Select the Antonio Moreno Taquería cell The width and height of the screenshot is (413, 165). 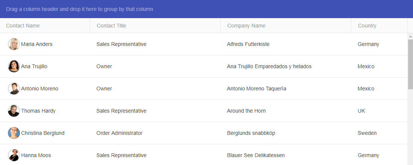[256, 89]
